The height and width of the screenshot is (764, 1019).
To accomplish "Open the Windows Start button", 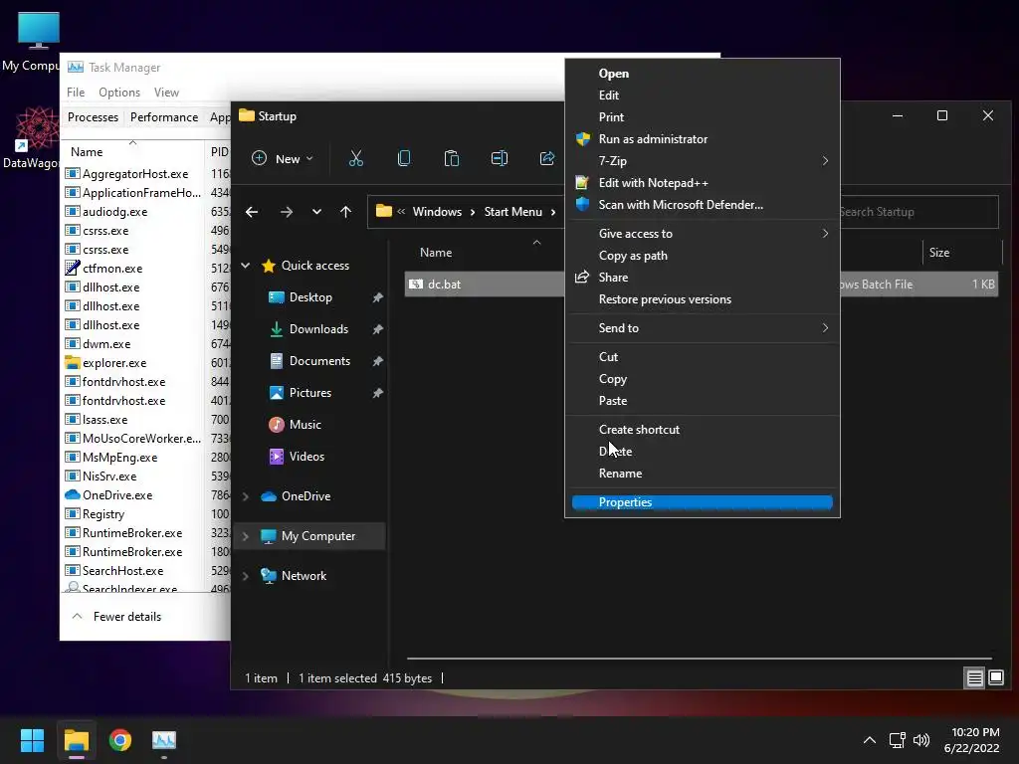I will tap(32, 740).
